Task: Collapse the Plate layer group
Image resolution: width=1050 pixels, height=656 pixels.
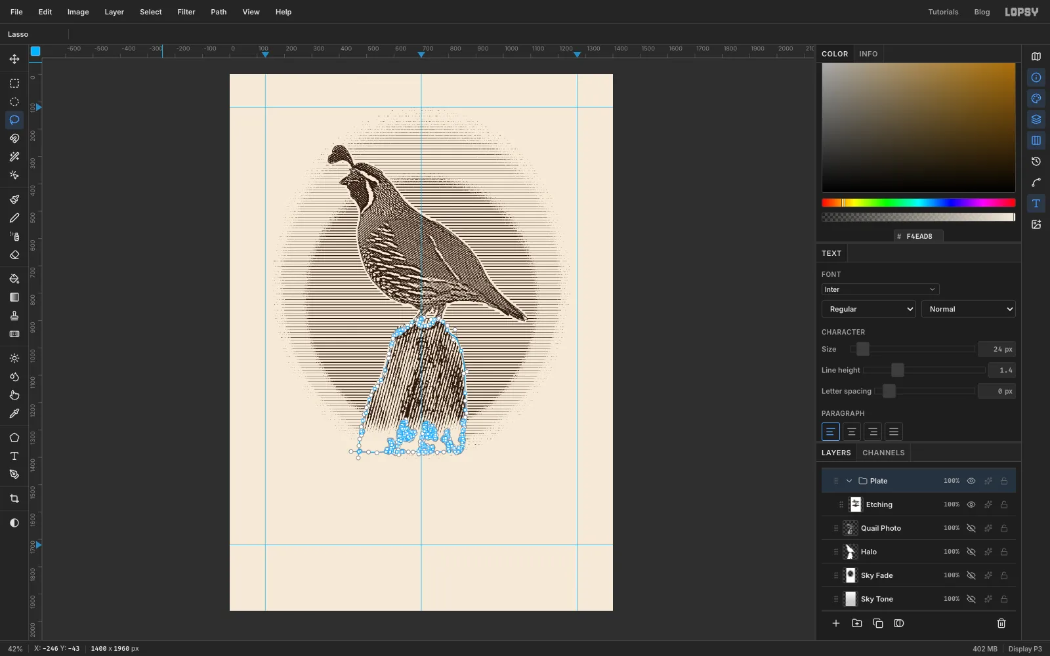Action: 849,481
